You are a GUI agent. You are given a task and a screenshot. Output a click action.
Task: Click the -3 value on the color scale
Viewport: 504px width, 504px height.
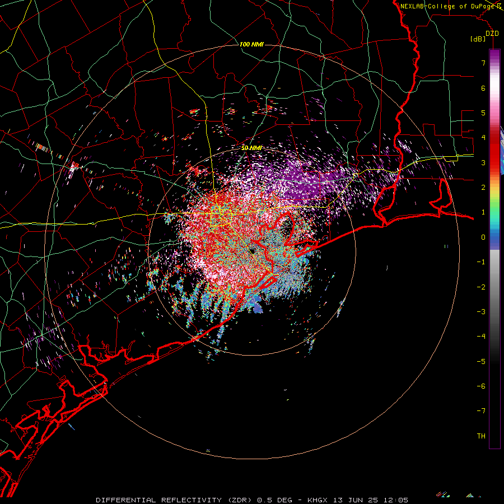[x=481, y=312]
